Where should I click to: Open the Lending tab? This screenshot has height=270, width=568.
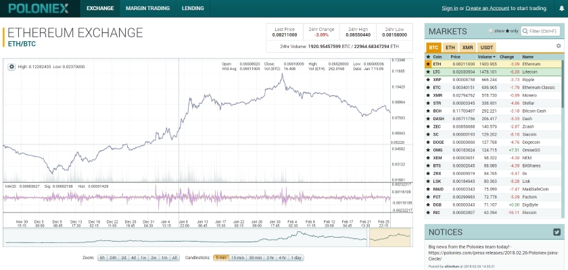coord(193,8)
